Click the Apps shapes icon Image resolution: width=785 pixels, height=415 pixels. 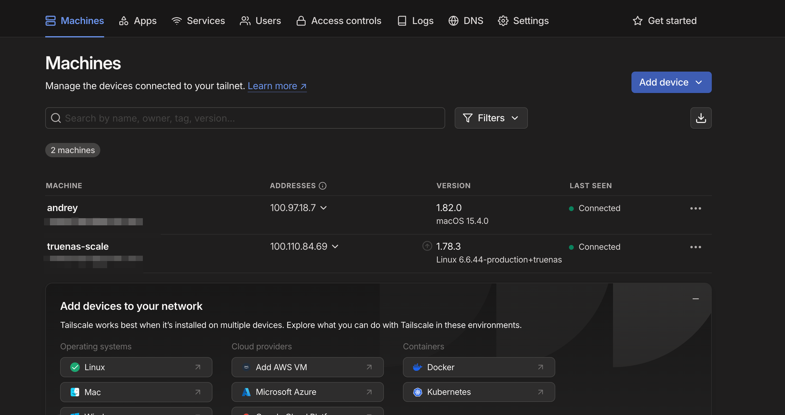click(124, 21)
